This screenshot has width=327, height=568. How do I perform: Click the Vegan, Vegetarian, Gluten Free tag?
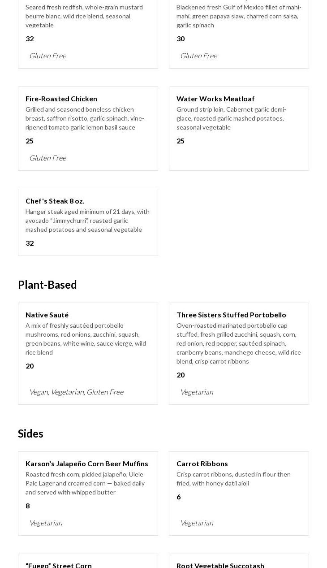(x=76, y=392)
